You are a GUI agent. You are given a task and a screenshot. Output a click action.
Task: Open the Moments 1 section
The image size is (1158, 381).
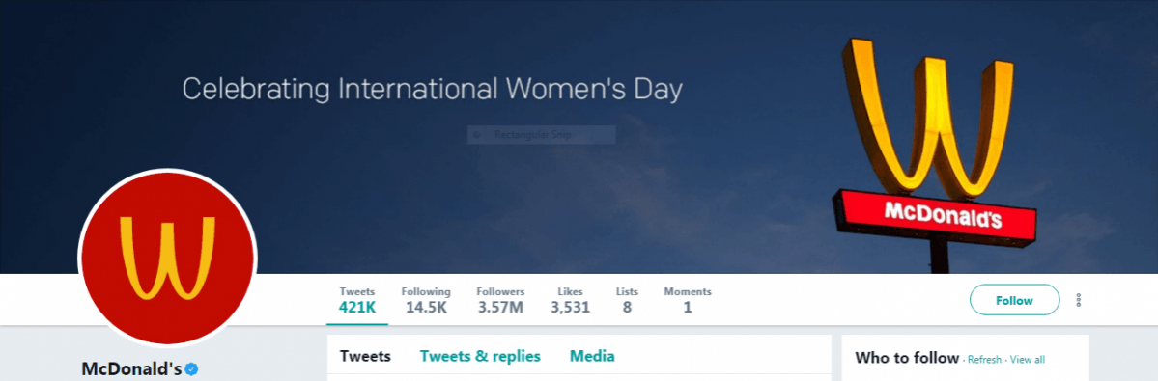pyautogui.click(x=688, y=300)
